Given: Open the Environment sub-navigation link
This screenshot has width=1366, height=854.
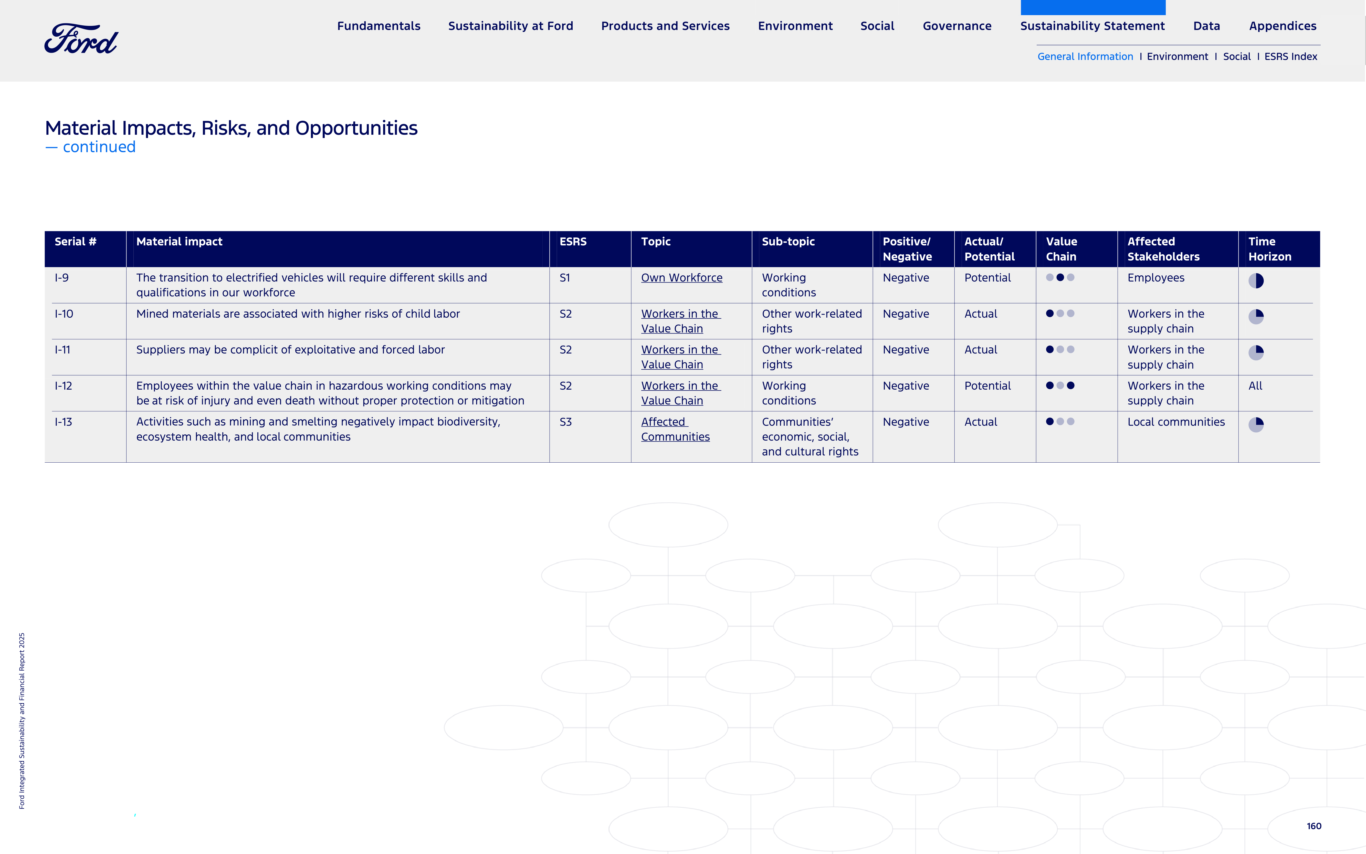Looking at the screenshot, I should [1178, 57].
